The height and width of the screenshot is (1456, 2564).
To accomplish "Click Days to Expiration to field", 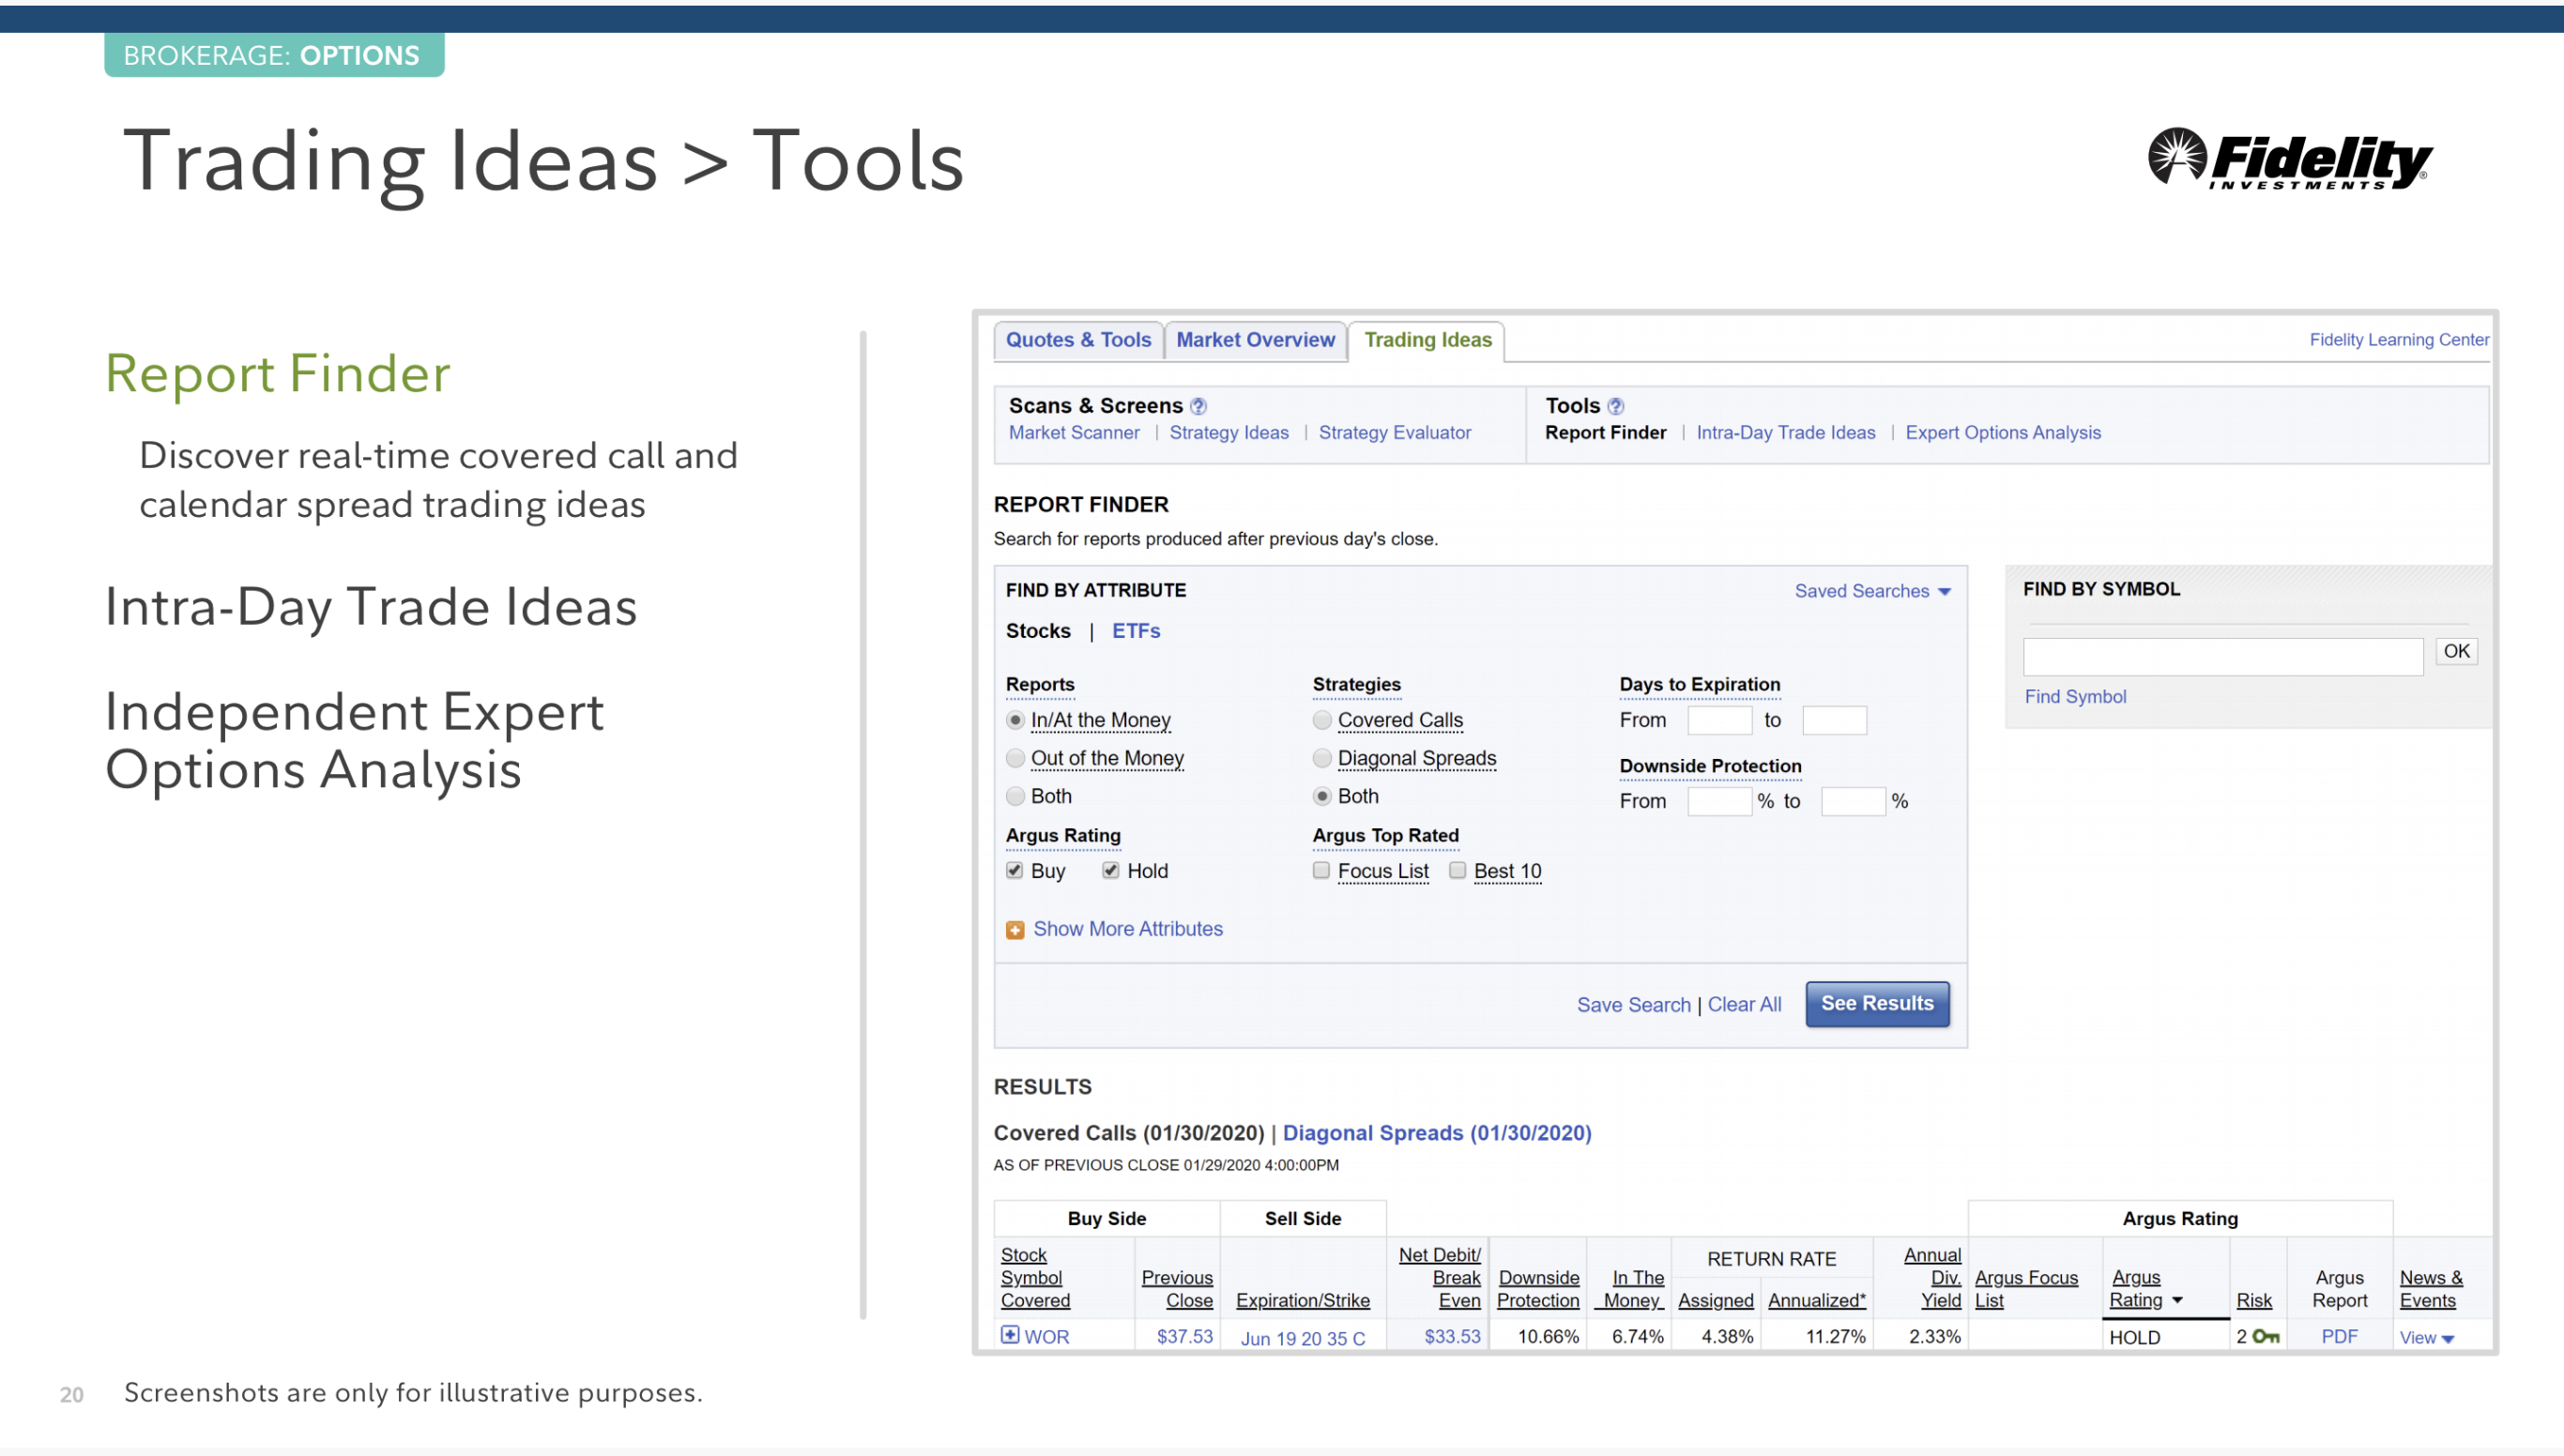I will [1835, 720].
